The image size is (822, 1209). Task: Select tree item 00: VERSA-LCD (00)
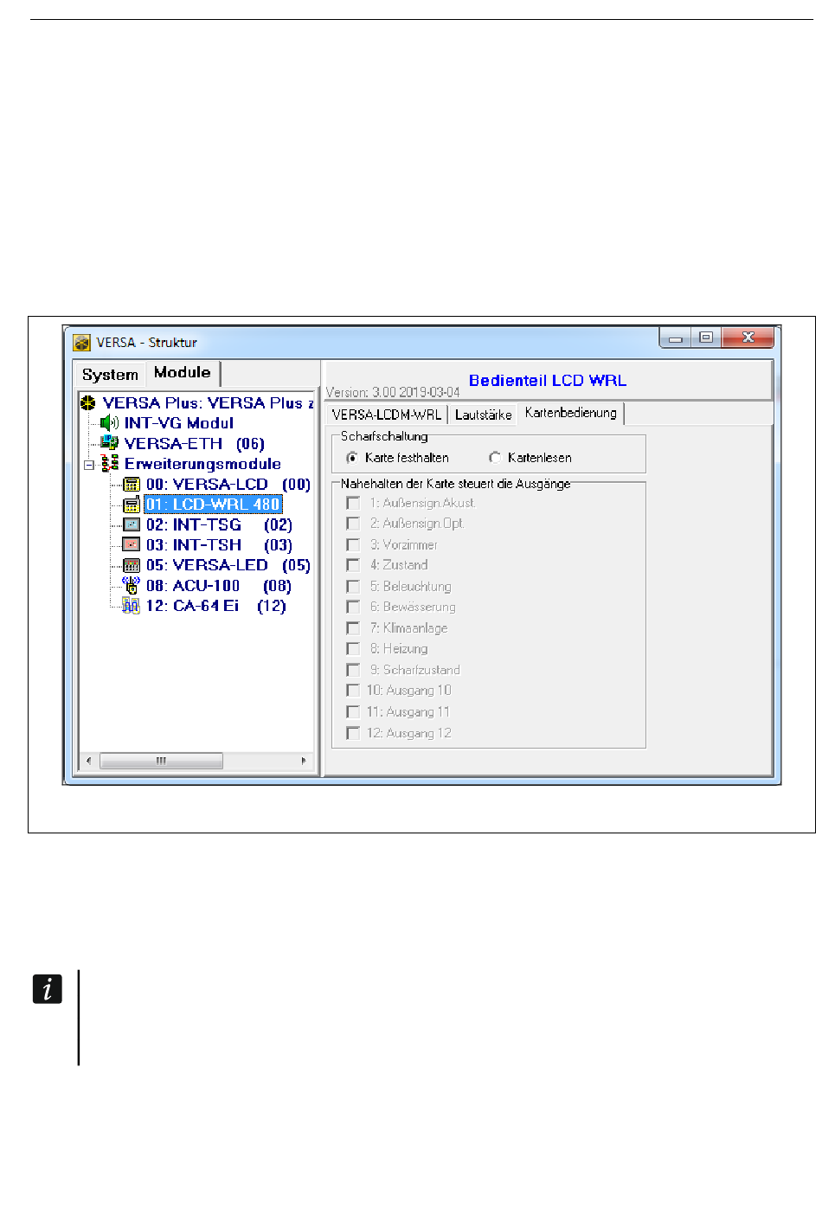(x=228, y=485)
